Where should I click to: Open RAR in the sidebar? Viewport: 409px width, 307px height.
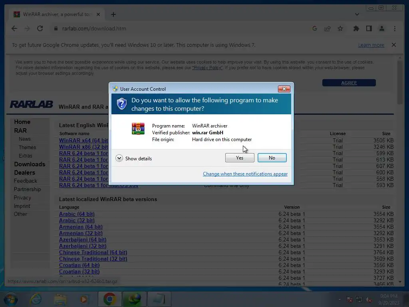[20, 131]
